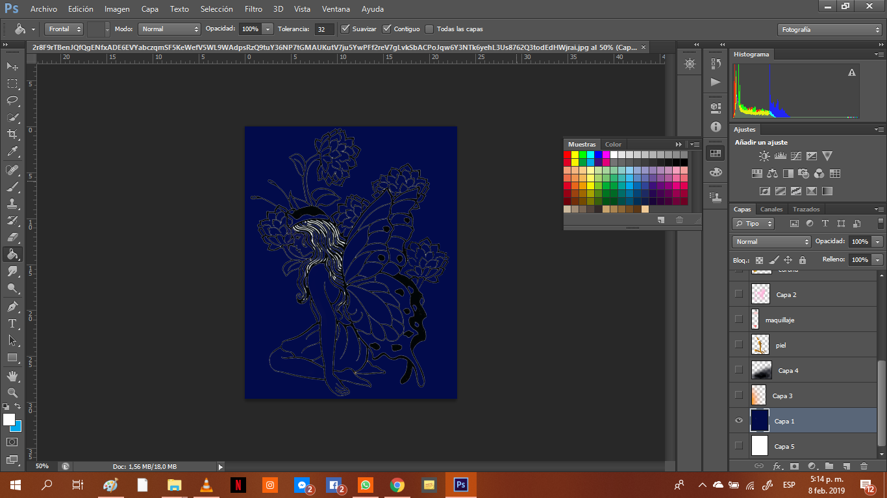Show the piel layer
Image resolution: width=887 pixels, height=498 pixels.
[x=738, y=344]
